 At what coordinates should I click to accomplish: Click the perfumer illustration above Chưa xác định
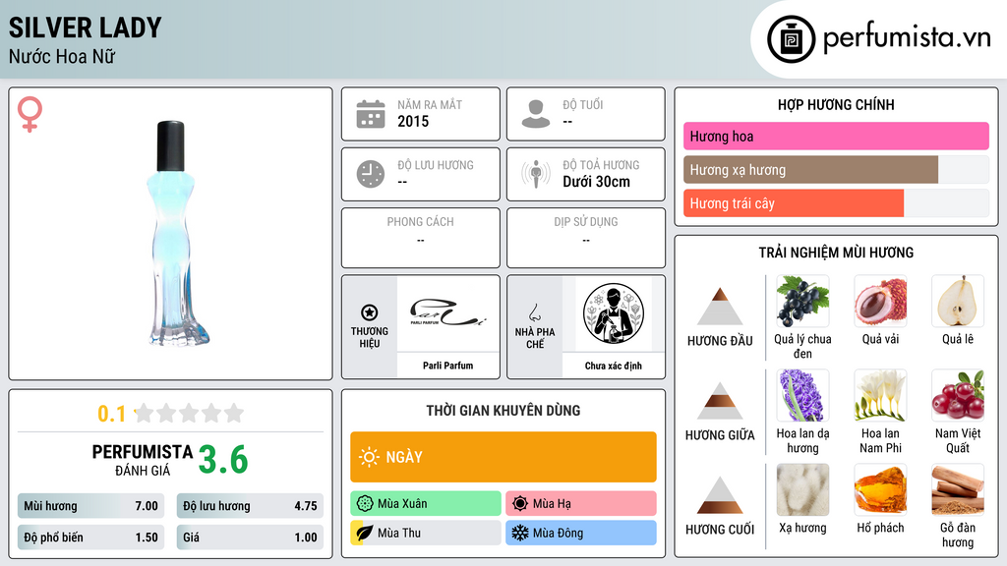(614, 313)
